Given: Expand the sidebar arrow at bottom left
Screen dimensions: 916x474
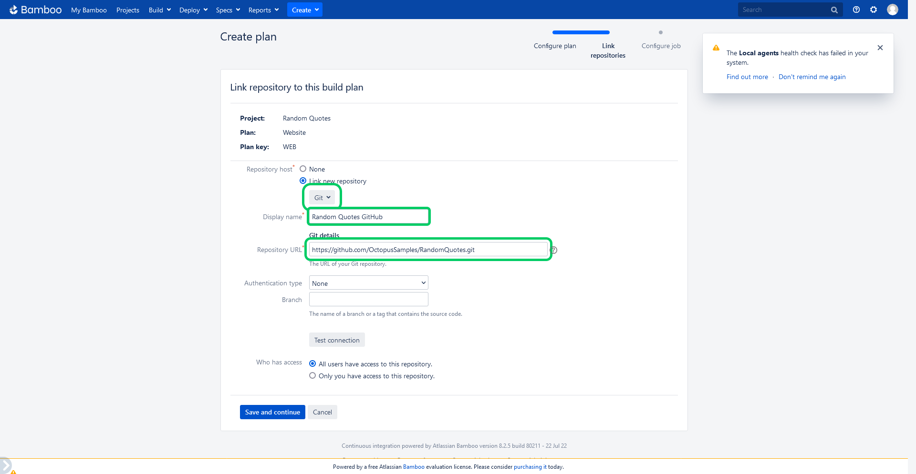Looking at the screenshot, I should click(5, 465).
